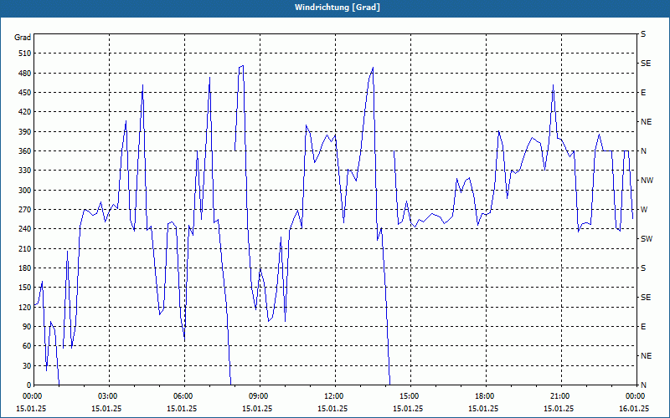Click the 270 degree axis label

pos(25,210)
